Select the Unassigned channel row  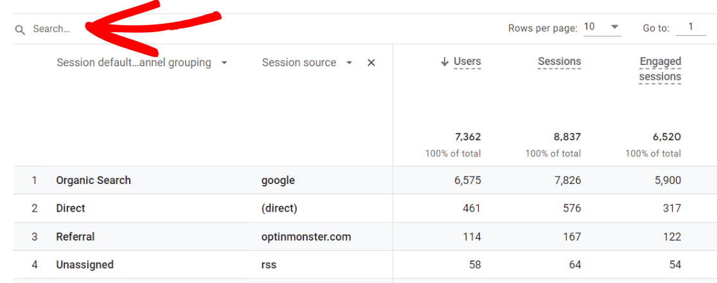point(85,264)
